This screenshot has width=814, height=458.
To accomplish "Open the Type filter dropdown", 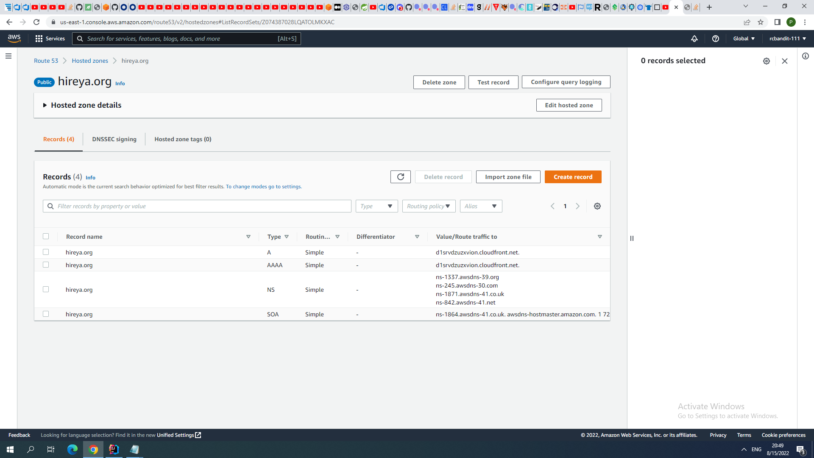I will pos(376,206).
